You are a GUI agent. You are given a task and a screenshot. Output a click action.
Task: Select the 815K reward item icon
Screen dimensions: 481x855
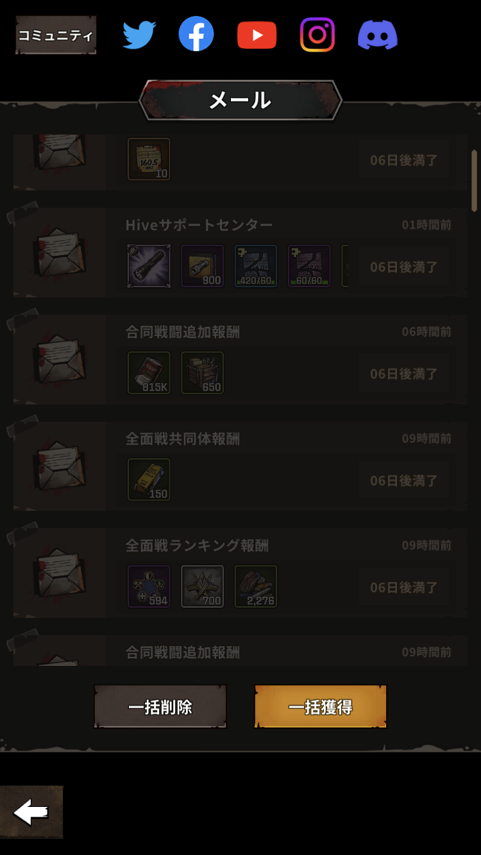coord(149,373)
